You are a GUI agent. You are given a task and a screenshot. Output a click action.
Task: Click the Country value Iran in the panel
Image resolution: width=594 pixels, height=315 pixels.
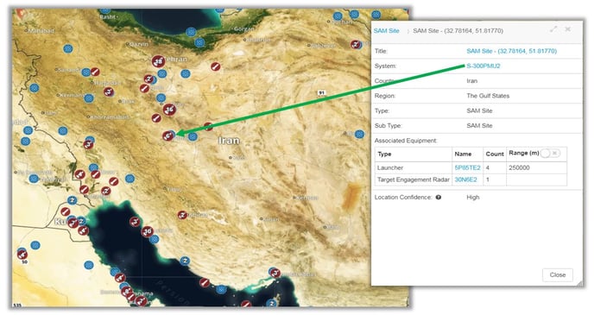[472, 81]
